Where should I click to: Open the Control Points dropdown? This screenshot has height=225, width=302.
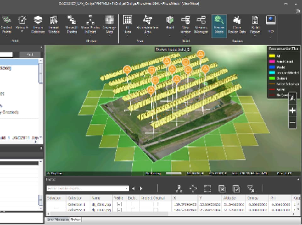6,36
